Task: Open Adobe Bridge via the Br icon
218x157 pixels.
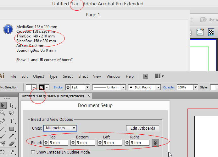Action: pyautogui.click(x=146, y=76)
